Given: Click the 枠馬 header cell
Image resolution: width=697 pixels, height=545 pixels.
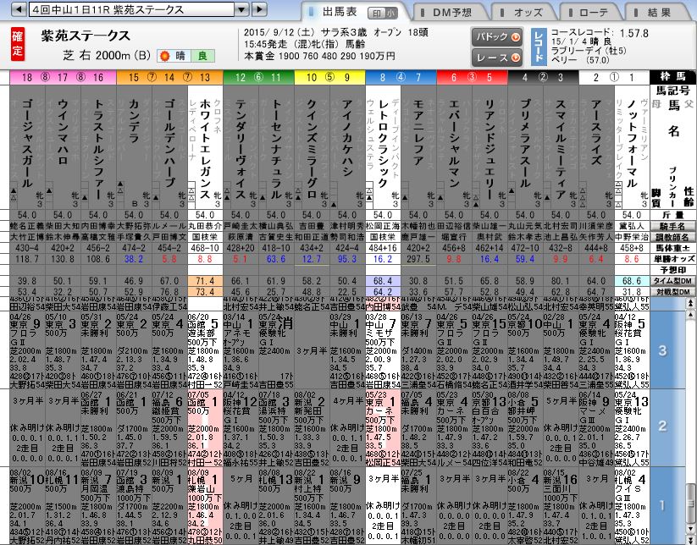Looking at the screenshot, I should (672, 77).
